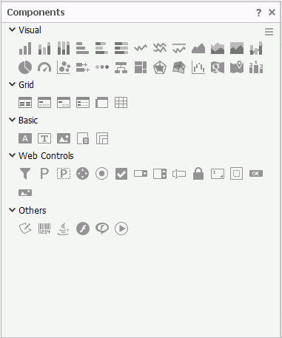Select the clustered bar chart component
This screenshot has width=282, height=338.
25,48
